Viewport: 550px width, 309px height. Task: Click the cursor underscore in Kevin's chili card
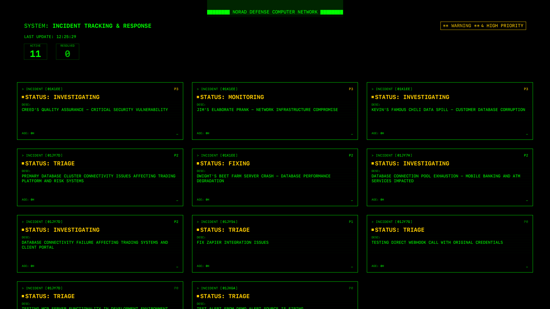[527, 134]
